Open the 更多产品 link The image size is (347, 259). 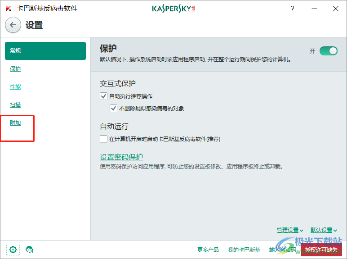click(208, 250)
